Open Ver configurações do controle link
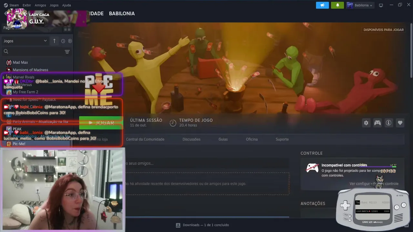413x232 pixels. pos(374,184)
